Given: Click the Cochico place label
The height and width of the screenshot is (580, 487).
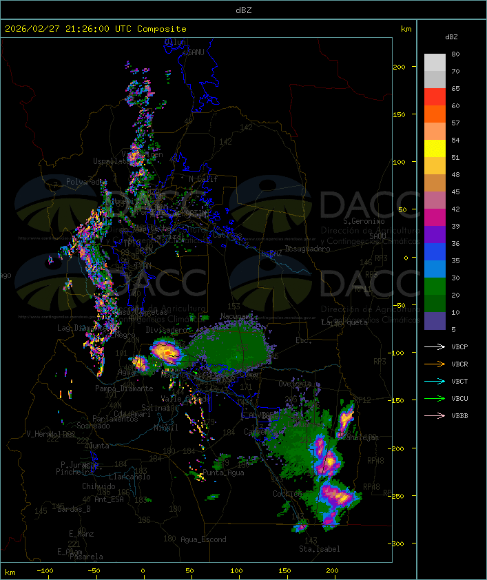Looking at the screenshot, I should tap(287, 494).
